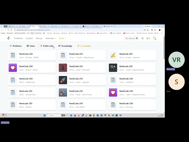This screenshot has width=189, height=142.
Task: Open the tab search dropdown arrow in Chrome
Action: point(1,26)
